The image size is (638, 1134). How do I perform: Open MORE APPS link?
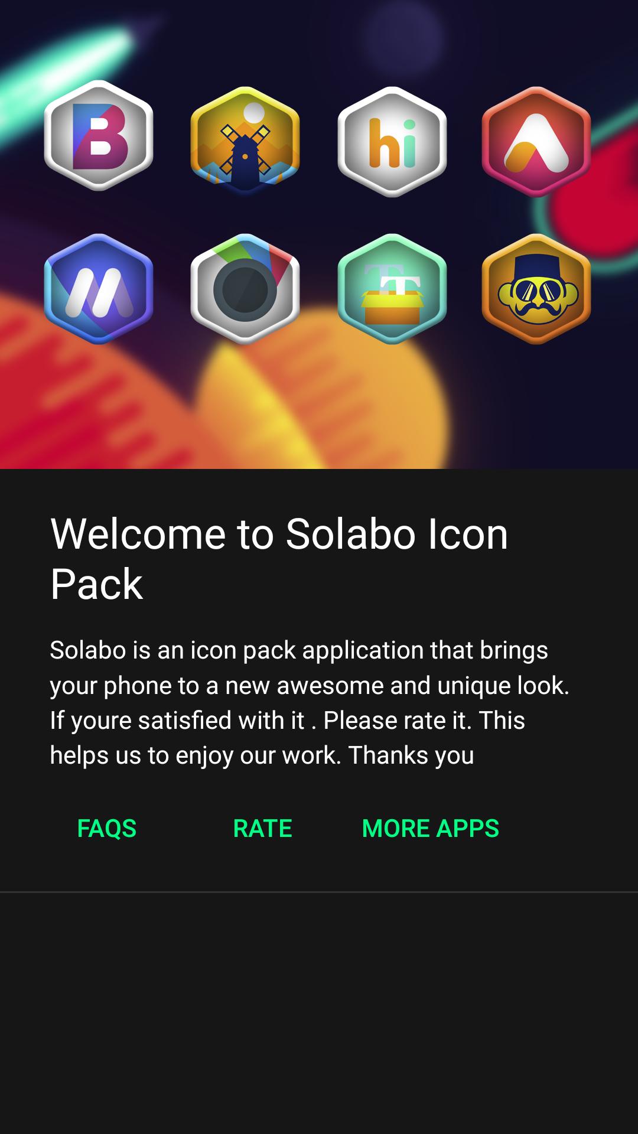point(431,829)
